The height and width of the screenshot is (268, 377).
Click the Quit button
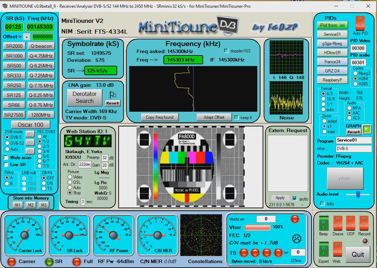(x=358, y=254)
